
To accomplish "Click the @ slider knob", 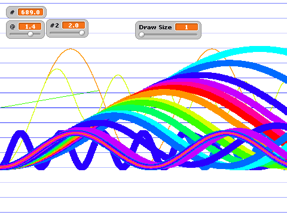I will pos(30,34).
